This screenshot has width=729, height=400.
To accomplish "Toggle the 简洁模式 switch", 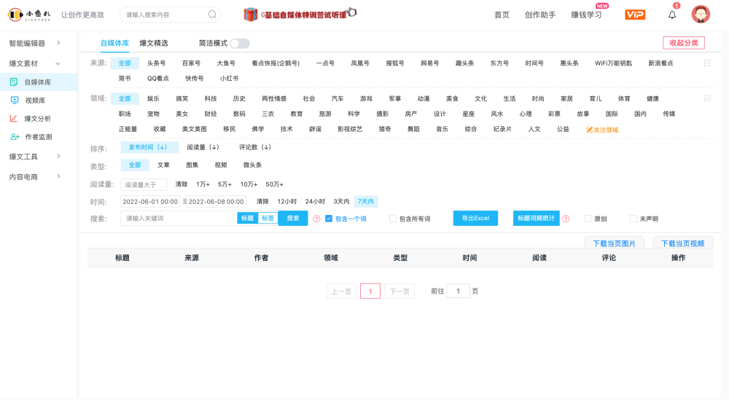I will point(240,43).
